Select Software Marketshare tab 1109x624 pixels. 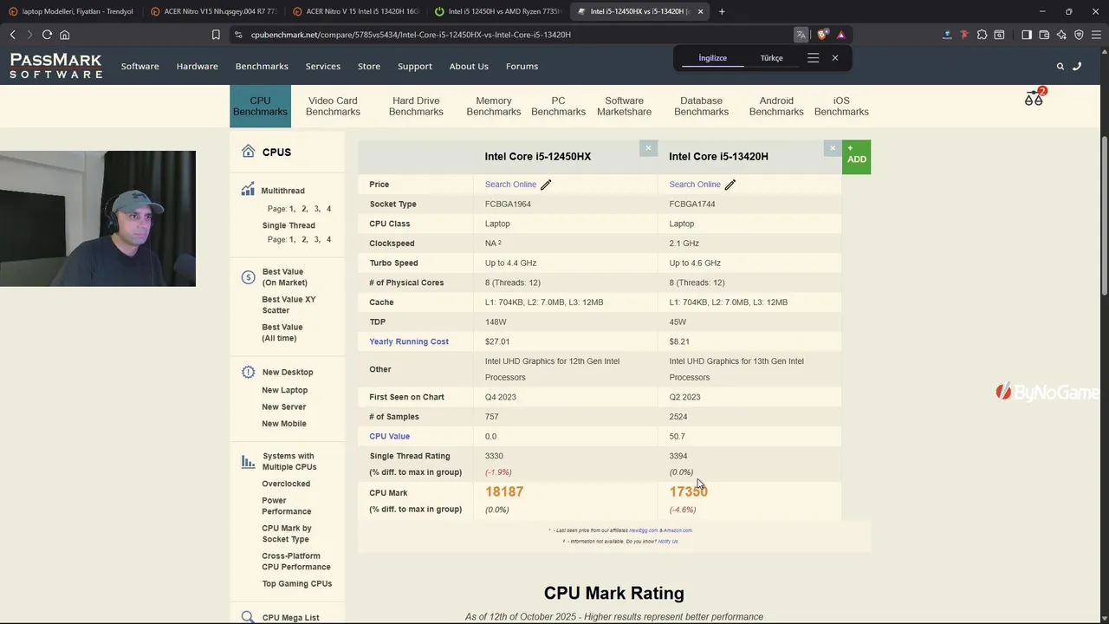(624, 106)
